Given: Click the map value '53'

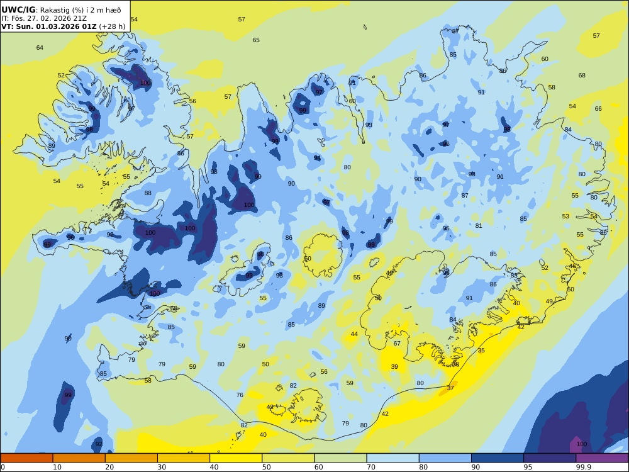Looking at the screenshot, I should [565, 216].
